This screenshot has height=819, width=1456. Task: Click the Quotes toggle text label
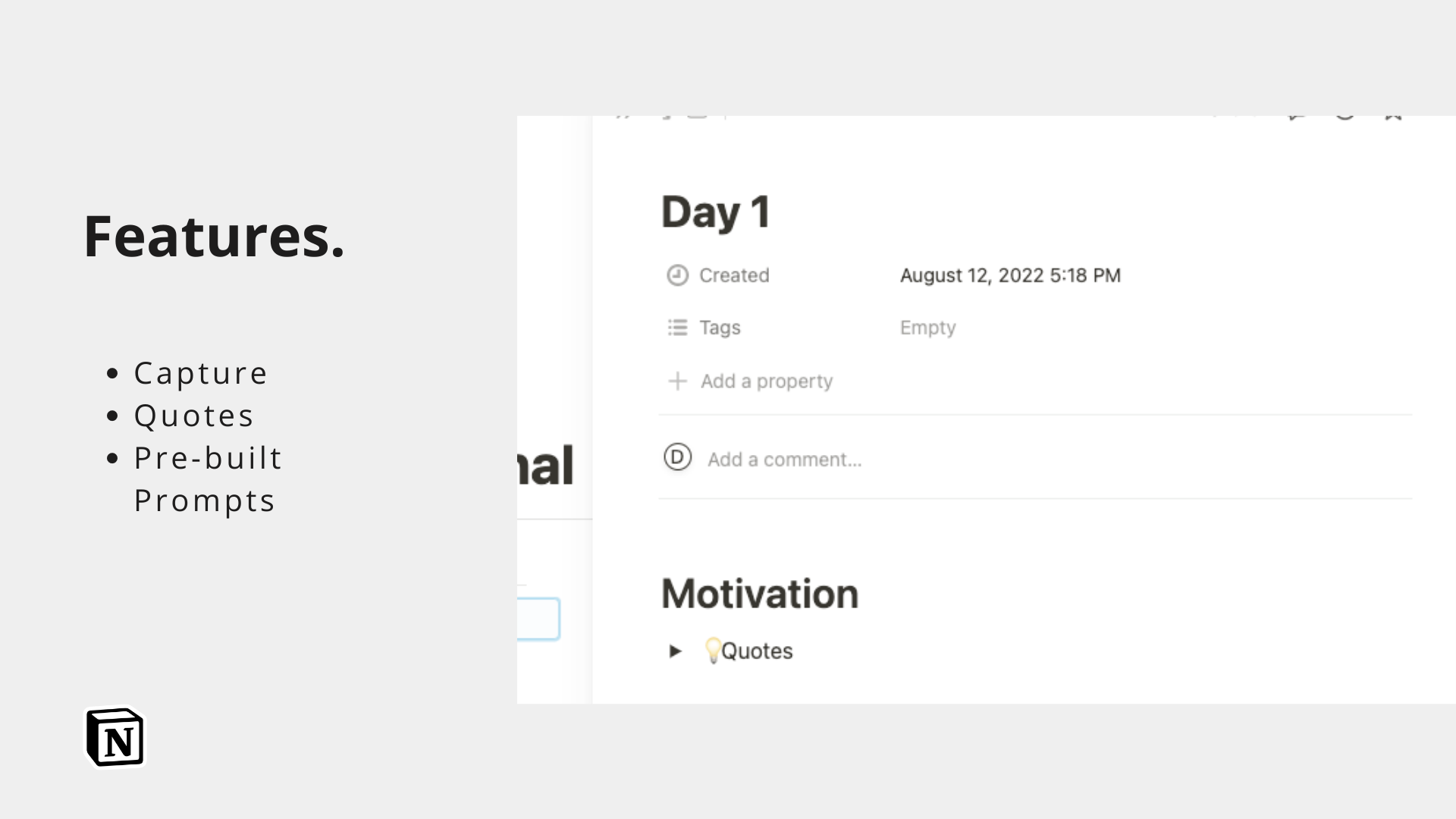point(757,651)
